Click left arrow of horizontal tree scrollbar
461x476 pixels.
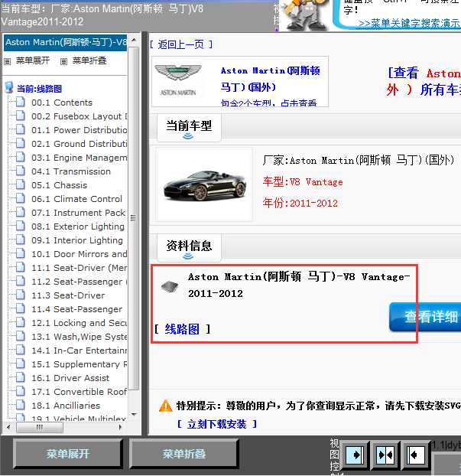(x=8, y=428)
